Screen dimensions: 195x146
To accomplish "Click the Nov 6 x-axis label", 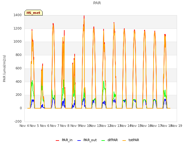I will [44, 126].
